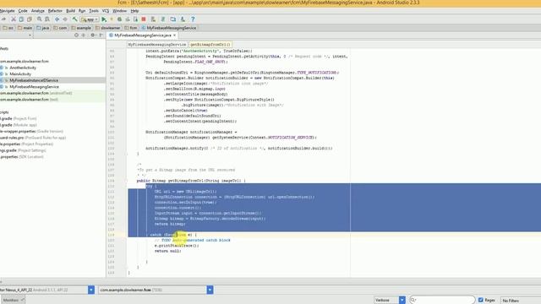The image size is (541, 304).
Task: Select AnotherActivity in project tree
Action: [x=23, y=68]
